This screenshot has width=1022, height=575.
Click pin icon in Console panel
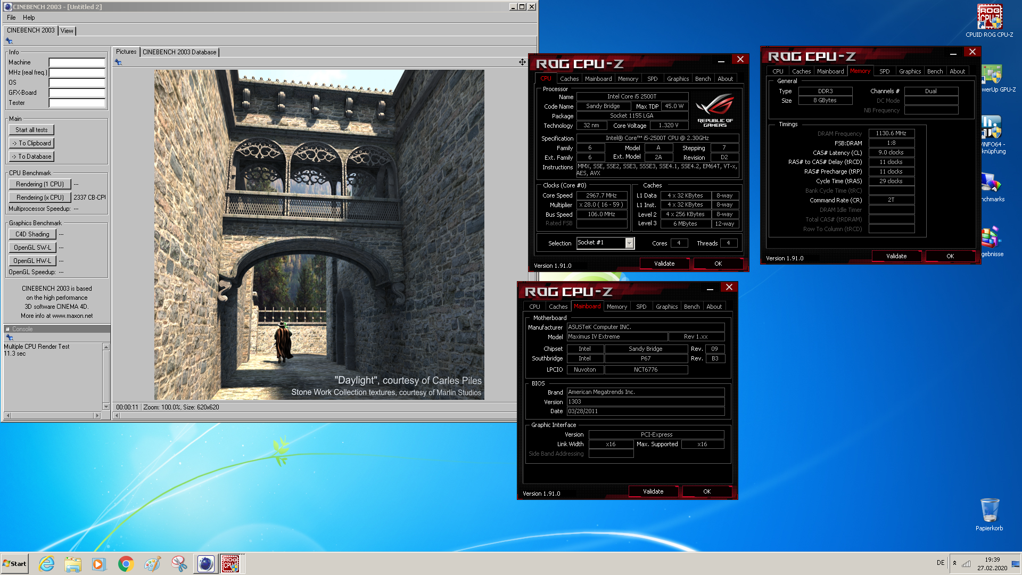[9, 338]
